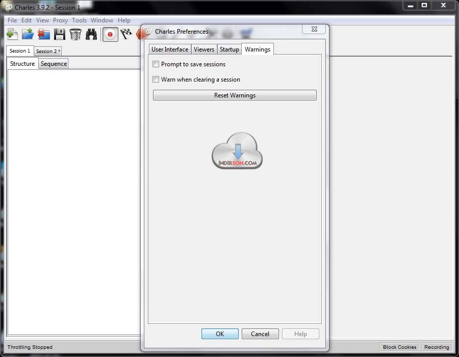Enable Warn when clearing a session

(x=156, y=79)
